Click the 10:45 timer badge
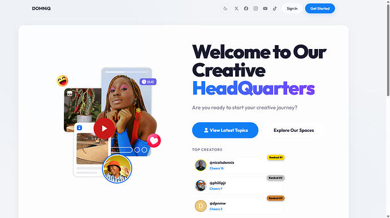Viewport: 390px width, 218px height. coord(148,82)
